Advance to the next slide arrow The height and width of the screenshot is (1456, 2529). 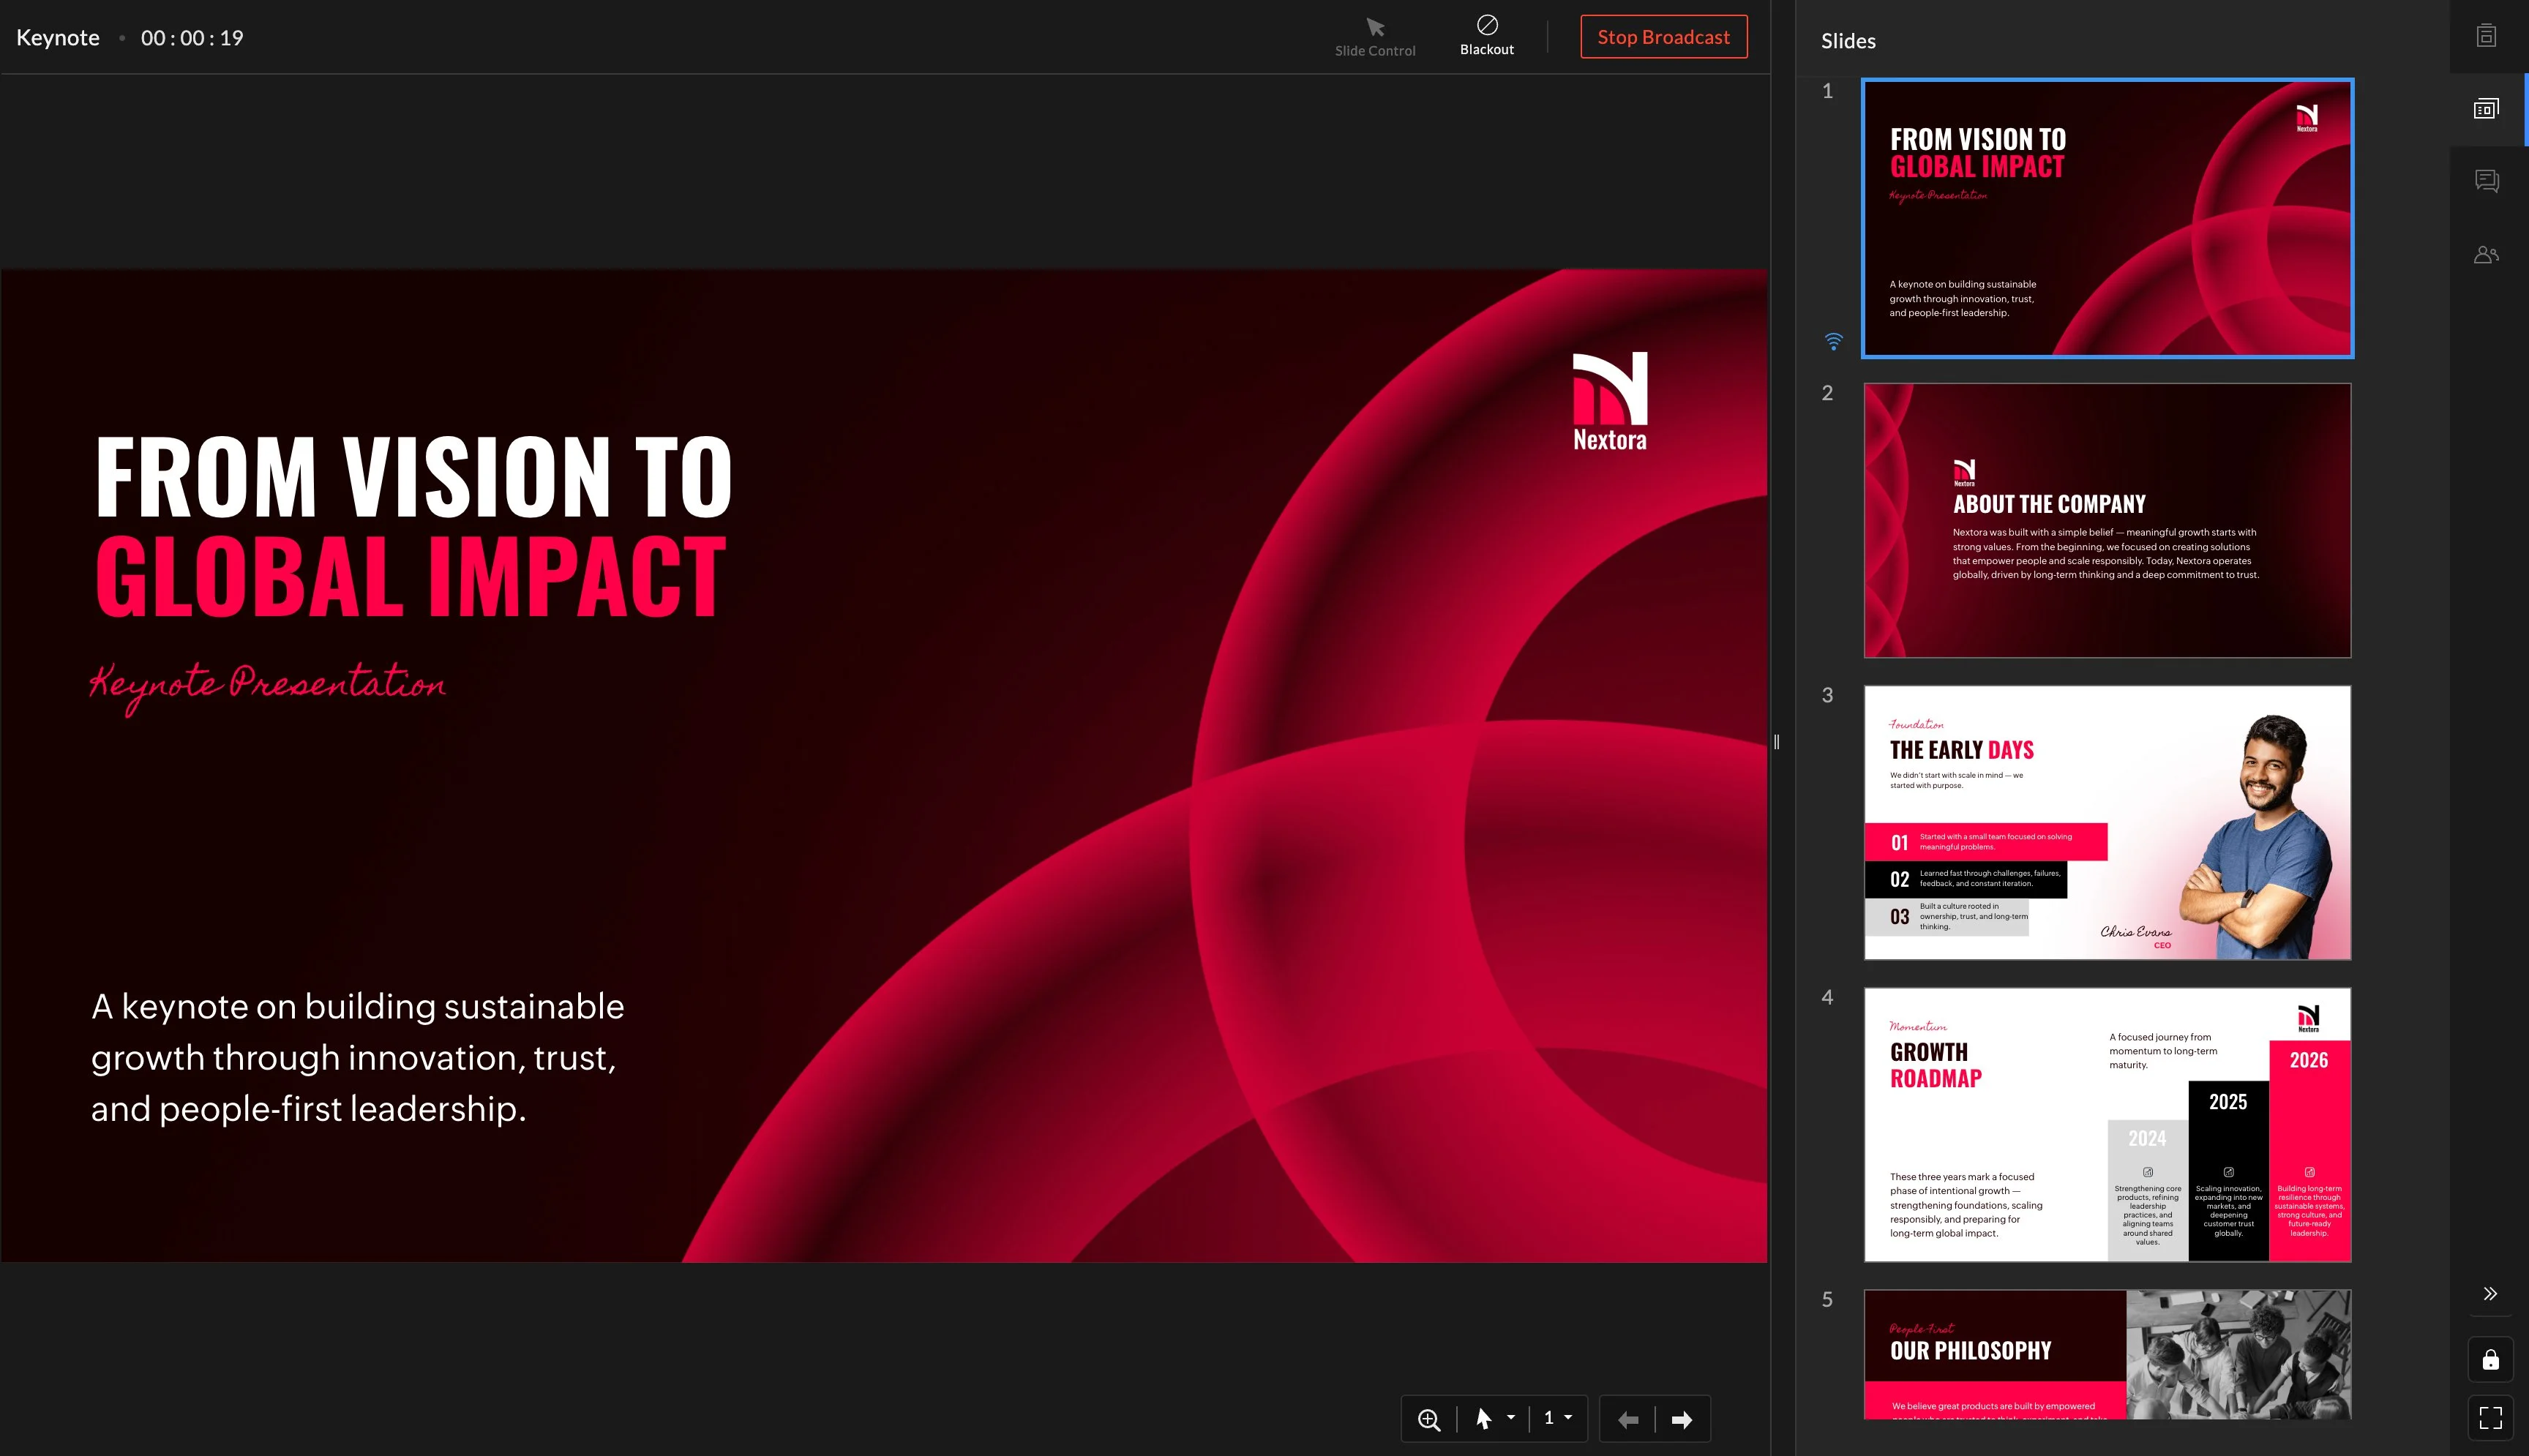(x=1682, y=1420)
